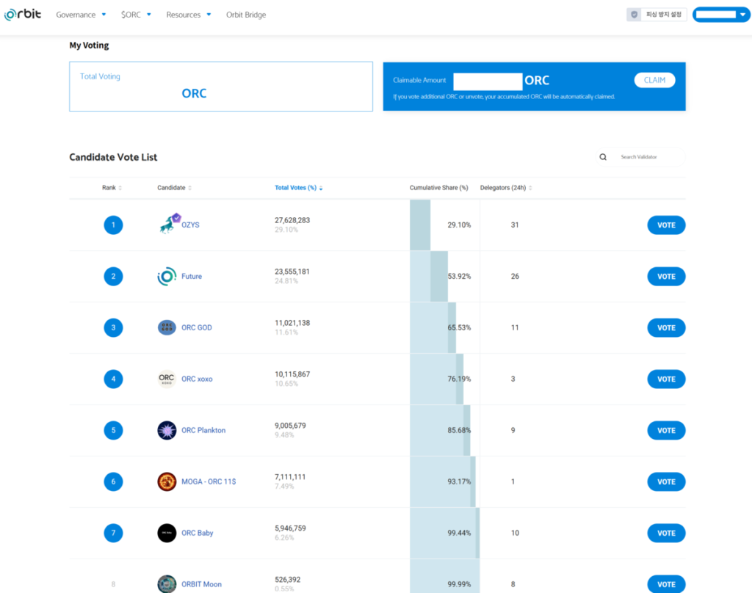Image resolution: width=752 pixels, height=593 pixels.
Task: Click the Cumulative Share (%) header
Action: point(439,187)
